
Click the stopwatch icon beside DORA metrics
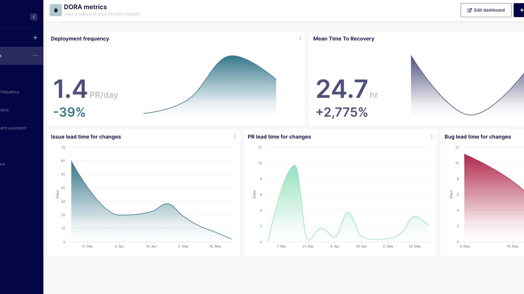pyautogui.click(x=56, y=10)
